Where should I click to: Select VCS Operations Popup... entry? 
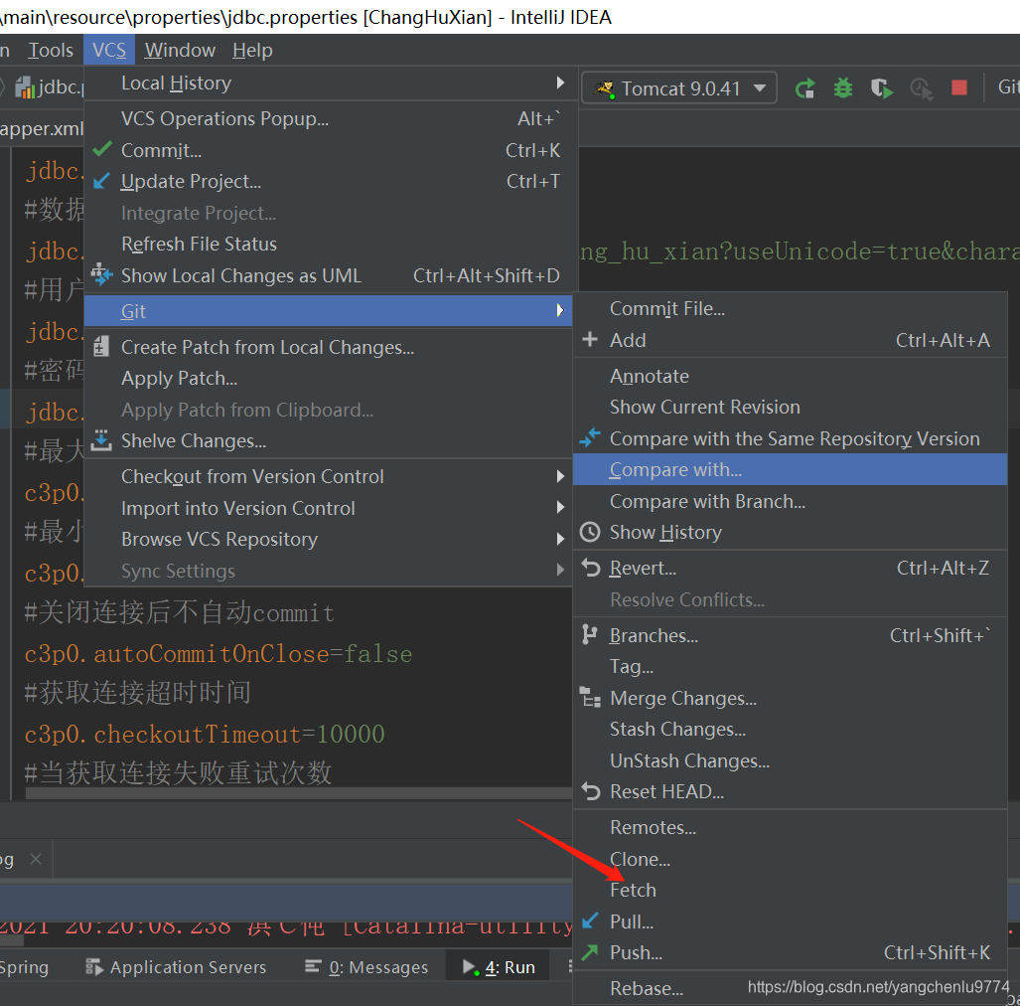[x=331, y=118]
